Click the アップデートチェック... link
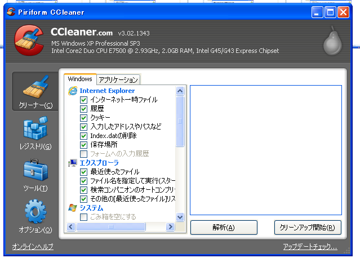This screenshot has height=258, width=360. pos(310,247)
